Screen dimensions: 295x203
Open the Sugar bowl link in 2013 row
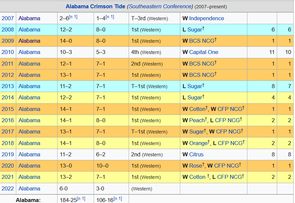point(195,86)
